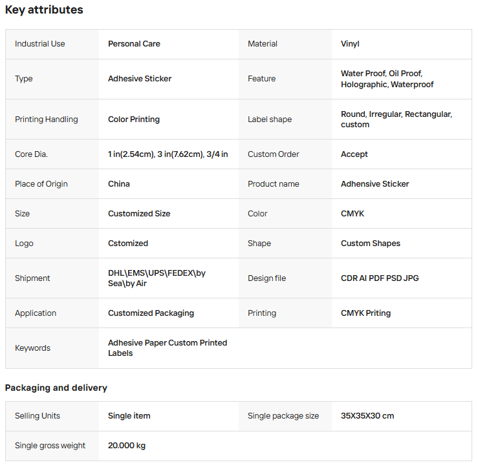Click the CMYK color value

(353, 214)
